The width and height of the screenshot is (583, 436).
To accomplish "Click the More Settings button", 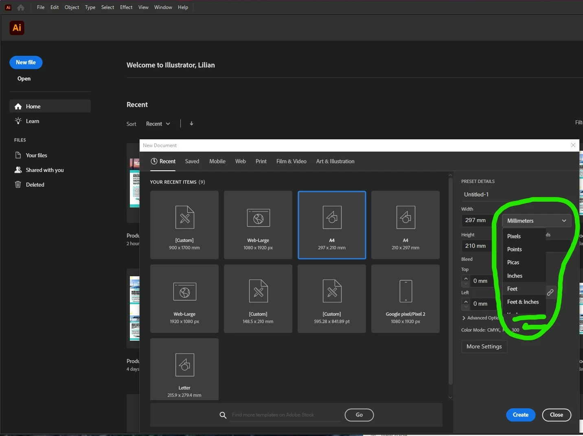I will [484, 346].
